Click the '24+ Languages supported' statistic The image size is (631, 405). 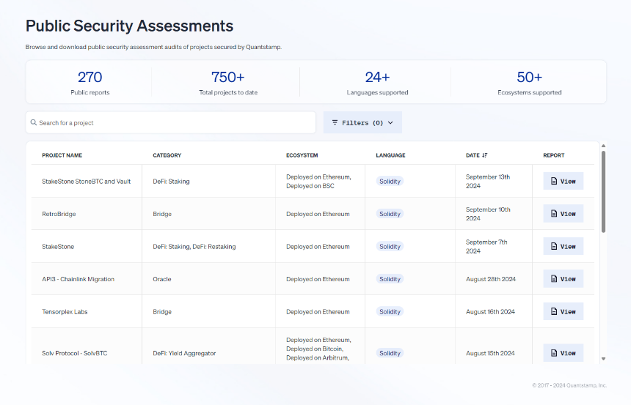pos(377,82)
